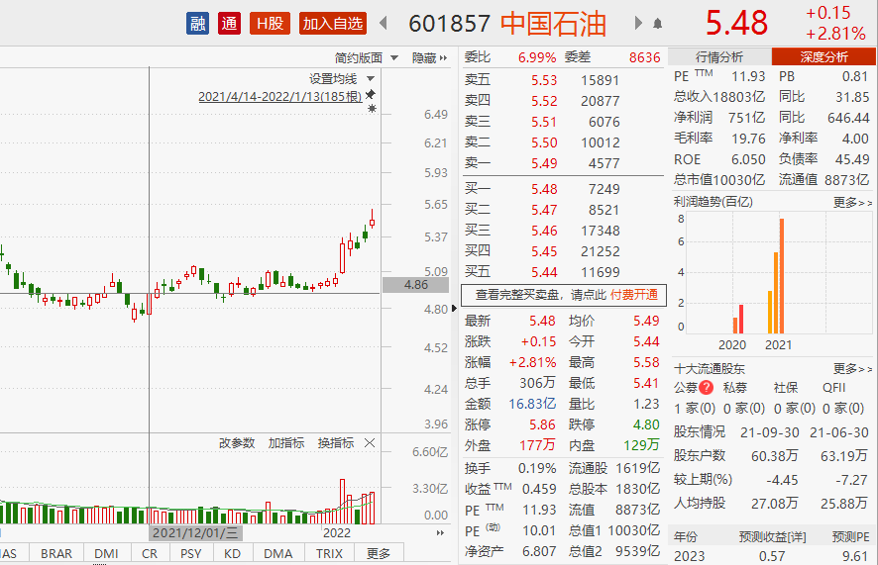Close the volume indicator panel X
Viewport: 878px width, 565px height.
click(x=370, y=443)
